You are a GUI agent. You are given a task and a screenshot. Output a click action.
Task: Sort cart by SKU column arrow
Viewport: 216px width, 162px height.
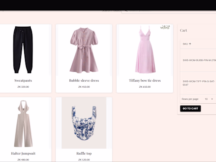(x=190, y=44)
